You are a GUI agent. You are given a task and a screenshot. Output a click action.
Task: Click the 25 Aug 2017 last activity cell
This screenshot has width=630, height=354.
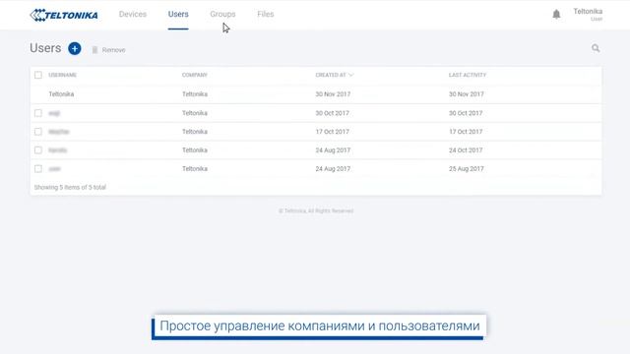tap(466, 169)
